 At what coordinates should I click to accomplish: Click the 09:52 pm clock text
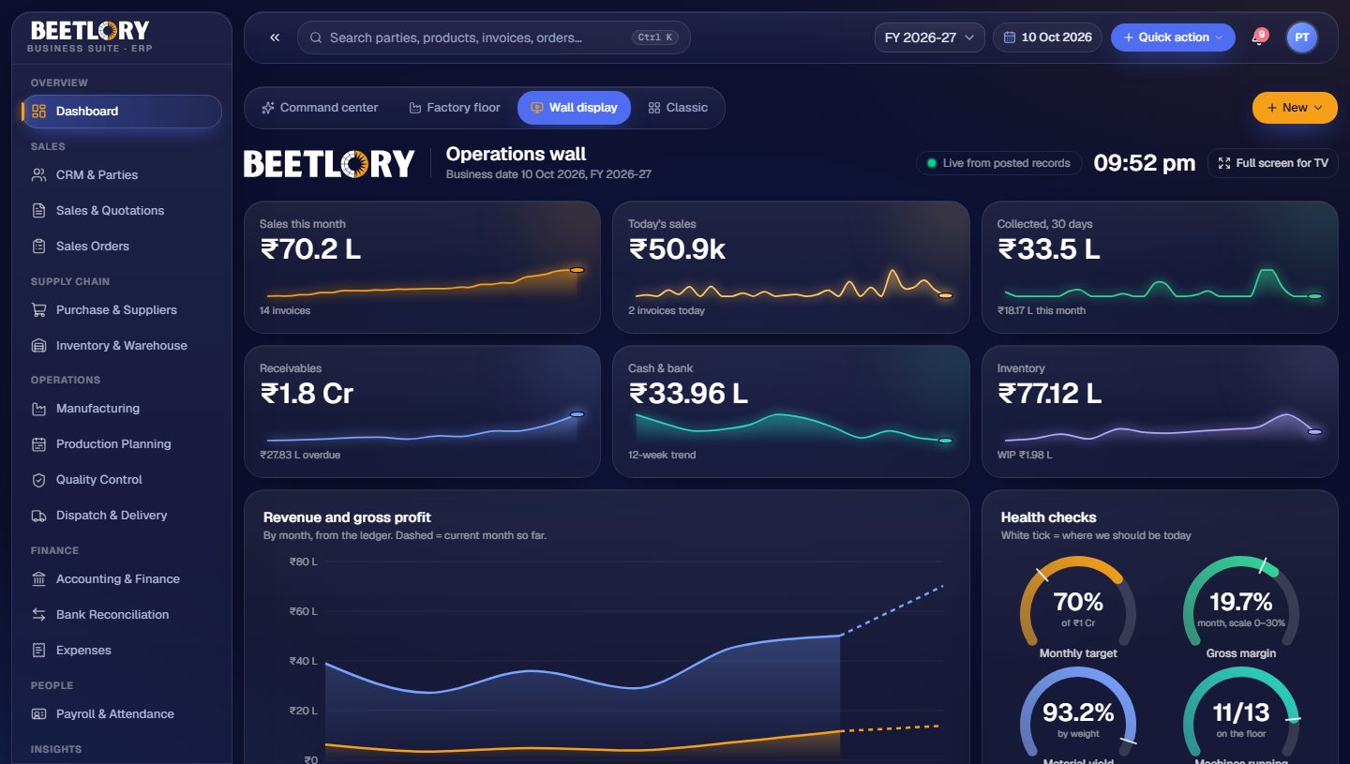(x=1145, y=163)
